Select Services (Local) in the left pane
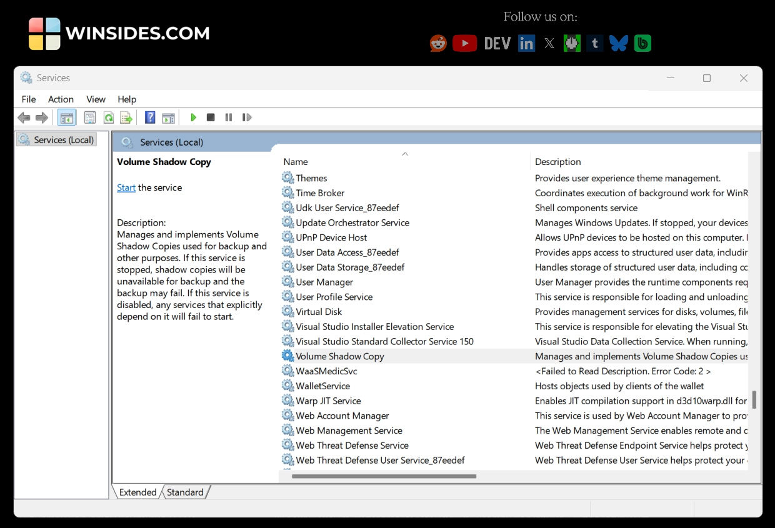 tap(62, 139)
